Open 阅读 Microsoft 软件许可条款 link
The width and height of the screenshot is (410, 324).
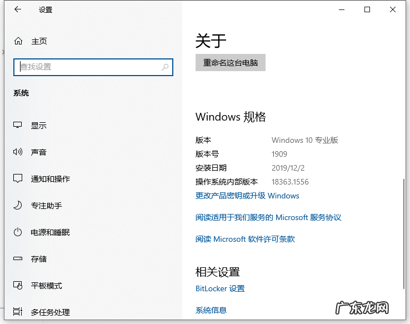point(245,239)
